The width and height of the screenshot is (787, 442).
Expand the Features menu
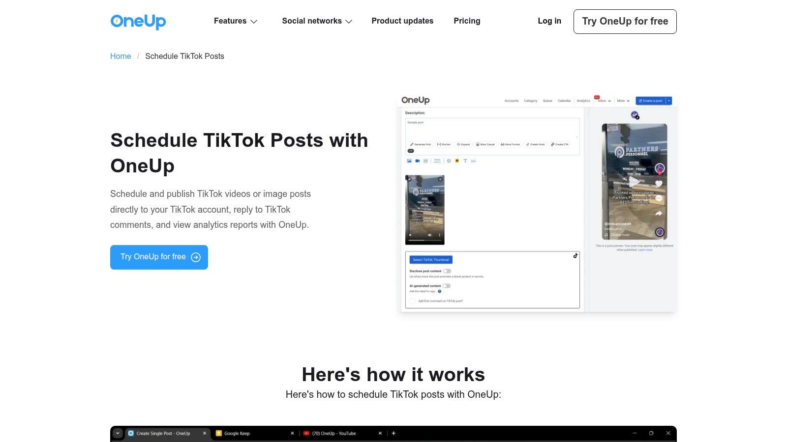[236, 21]
